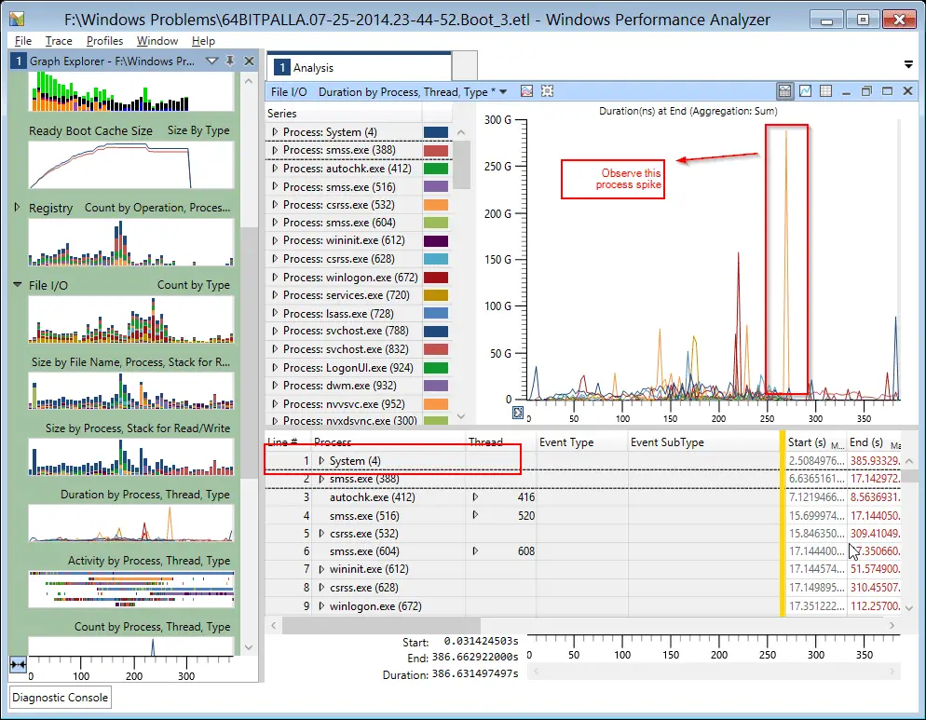The width and height of the screenshot is (926, 720).
Task: Restore the File I/O graph panel
Action: 866,91
